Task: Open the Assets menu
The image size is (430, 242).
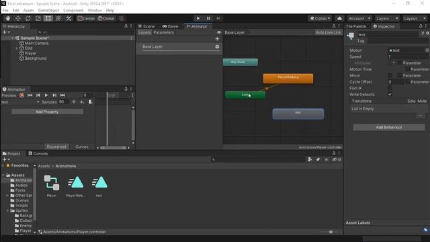Action: [x=28, y=11]
